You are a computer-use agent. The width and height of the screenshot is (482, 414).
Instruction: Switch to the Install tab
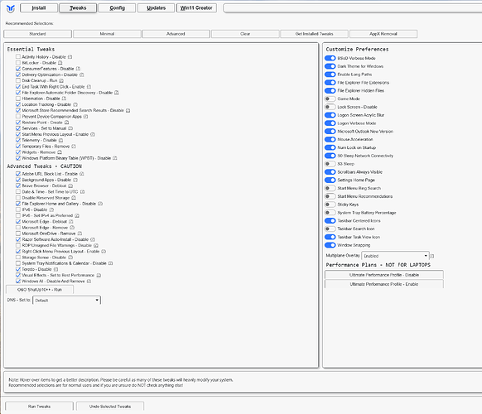pos(39,8)
